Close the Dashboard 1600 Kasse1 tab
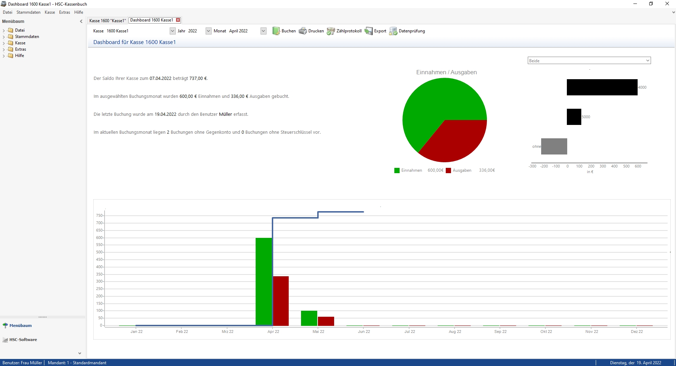 pyautogui.click(x=178, y=20)
